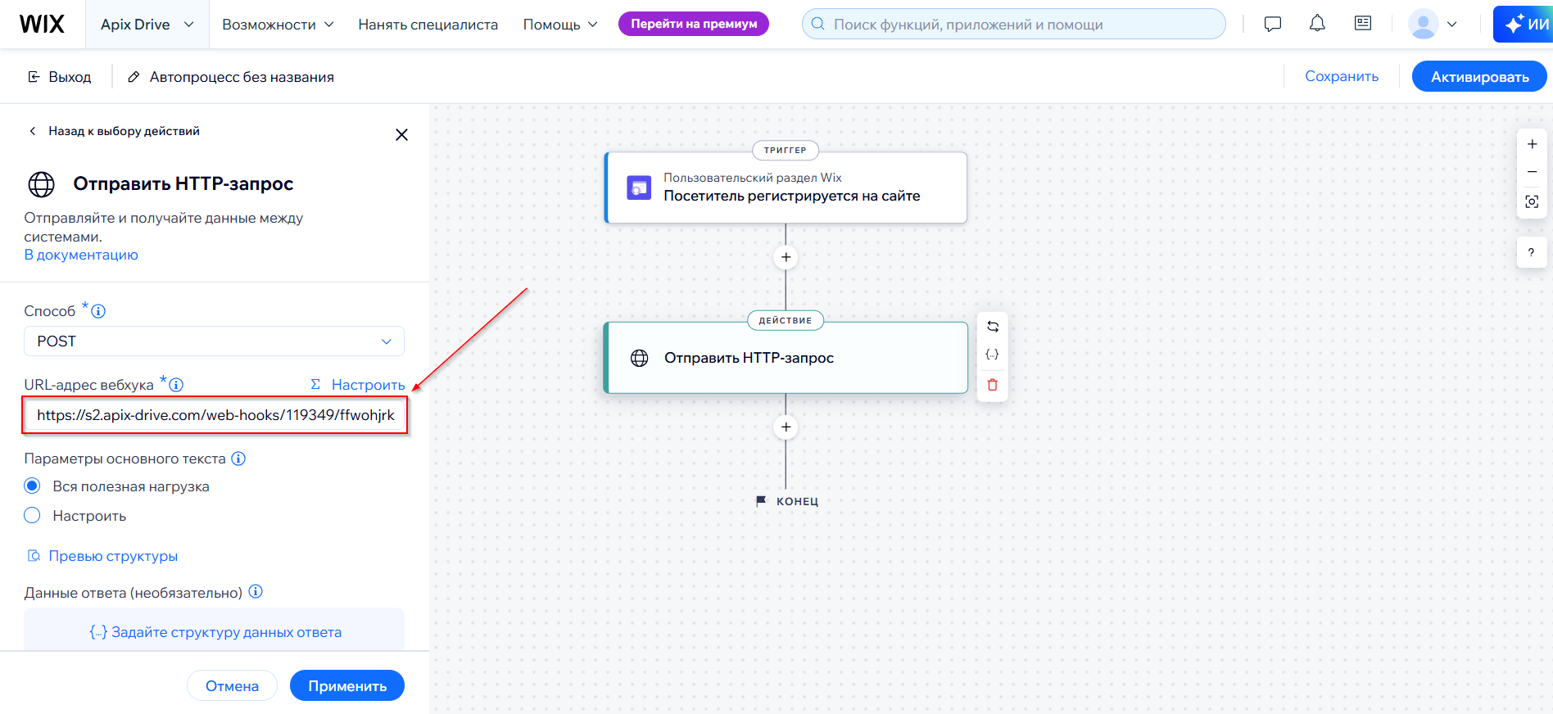
Task: Click the info icon next to URL-адрес вебхука
Action: 176,385
